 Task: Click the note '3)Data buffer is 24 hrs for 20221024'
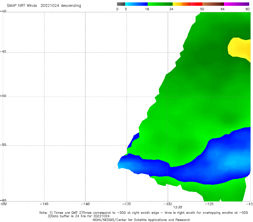click(x=79, y=216)
